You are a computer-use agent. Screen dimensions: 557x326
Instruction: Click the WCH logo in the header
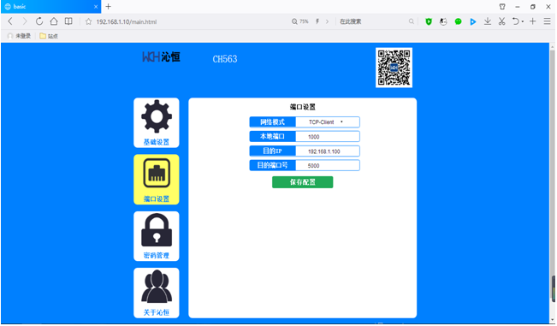coord(161,56)
